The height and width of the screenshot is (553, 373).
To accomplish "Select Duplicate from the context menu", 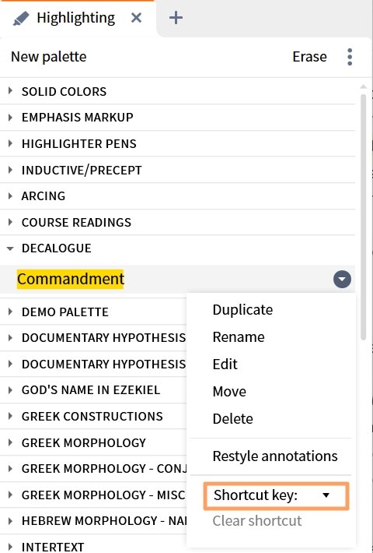I will 242,310.
